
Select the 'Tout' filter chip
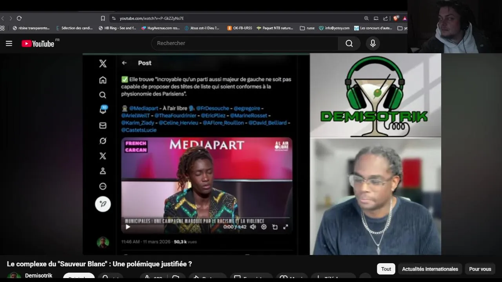(386, 269)
